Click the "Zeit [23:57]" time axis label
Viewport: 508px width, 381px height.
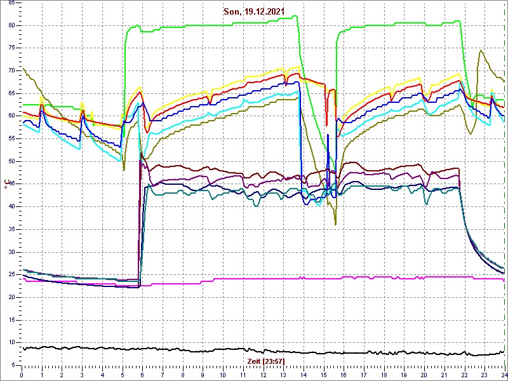coord(266,361)
